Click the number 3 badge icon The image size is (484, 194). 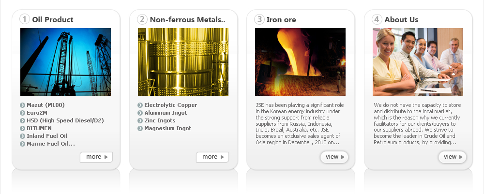pyautogui.click(x=259, y=19)
